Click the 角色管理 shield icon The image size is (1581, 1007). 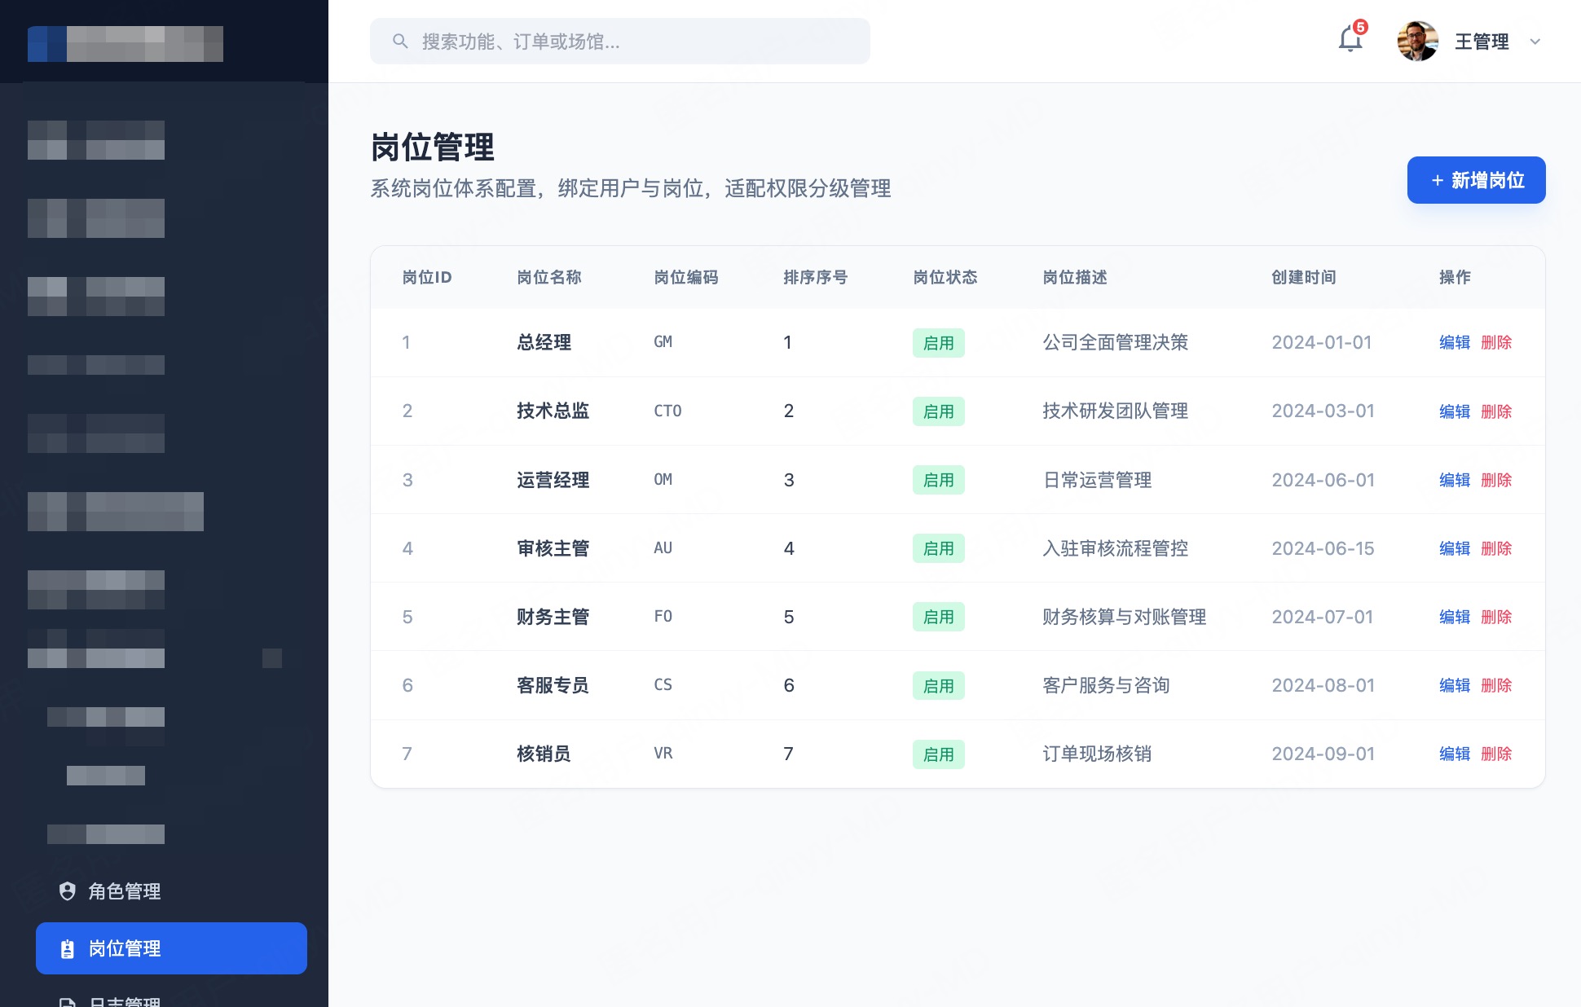click(68, 891)
